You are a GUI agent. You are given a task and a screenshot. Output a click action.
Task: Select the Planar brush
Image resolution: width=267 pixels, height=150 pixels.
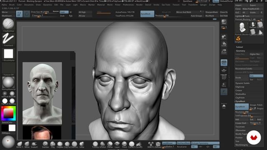[110, 145]
